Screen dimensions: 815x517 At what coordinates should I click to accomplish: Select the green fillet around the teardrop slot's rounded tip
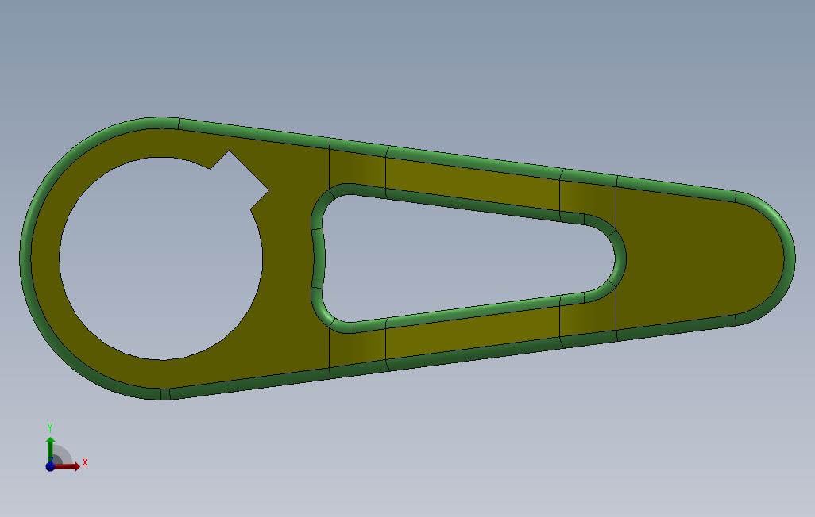coord(619,258)
